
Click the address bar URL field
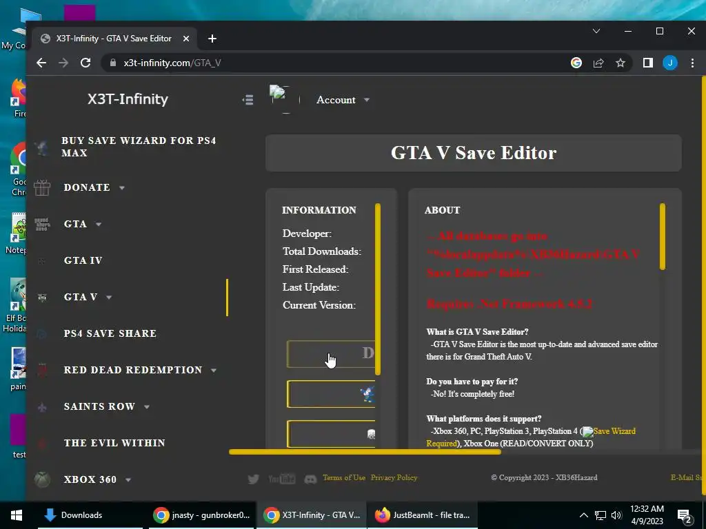point(333,63)
